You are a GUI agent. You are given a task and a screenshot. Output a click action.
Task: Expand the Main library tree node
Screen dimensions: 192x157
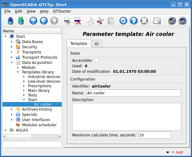(24, 91)
